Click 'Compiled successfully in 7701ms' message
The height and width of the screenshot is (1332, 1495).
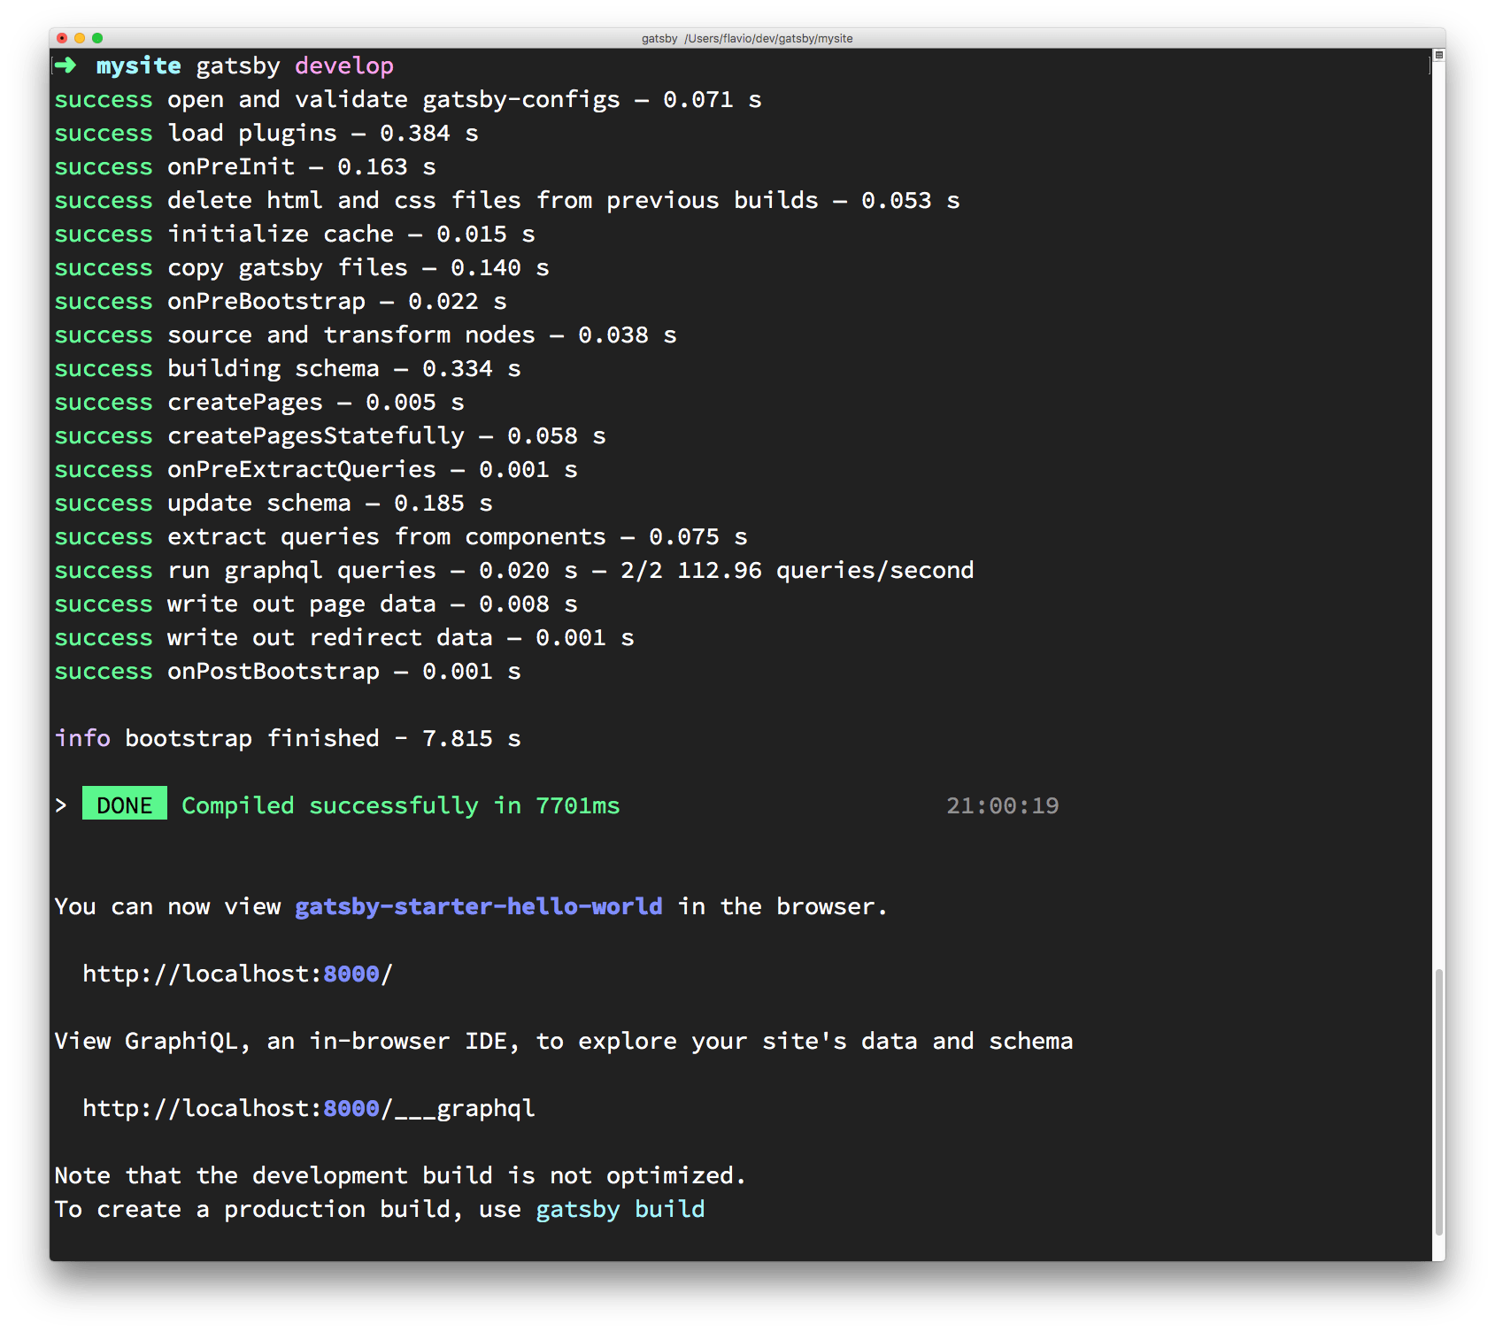[x=400, y=805]
